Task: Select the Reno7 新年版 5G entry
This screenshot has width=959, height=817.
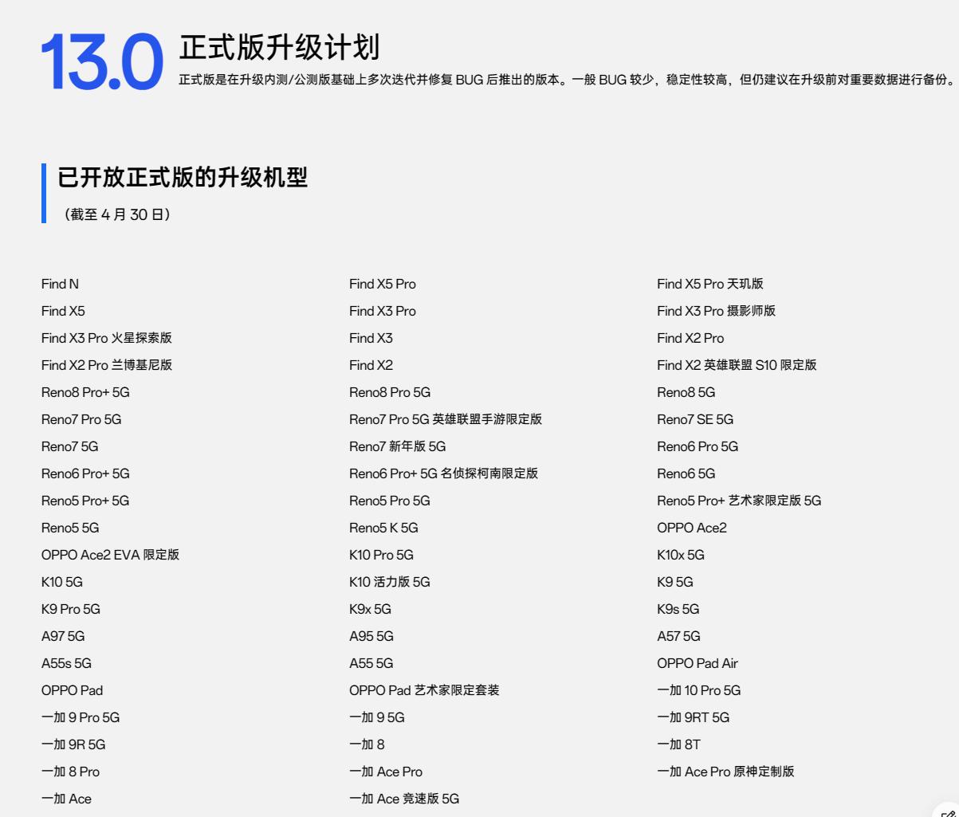Action: coord(407,446)
